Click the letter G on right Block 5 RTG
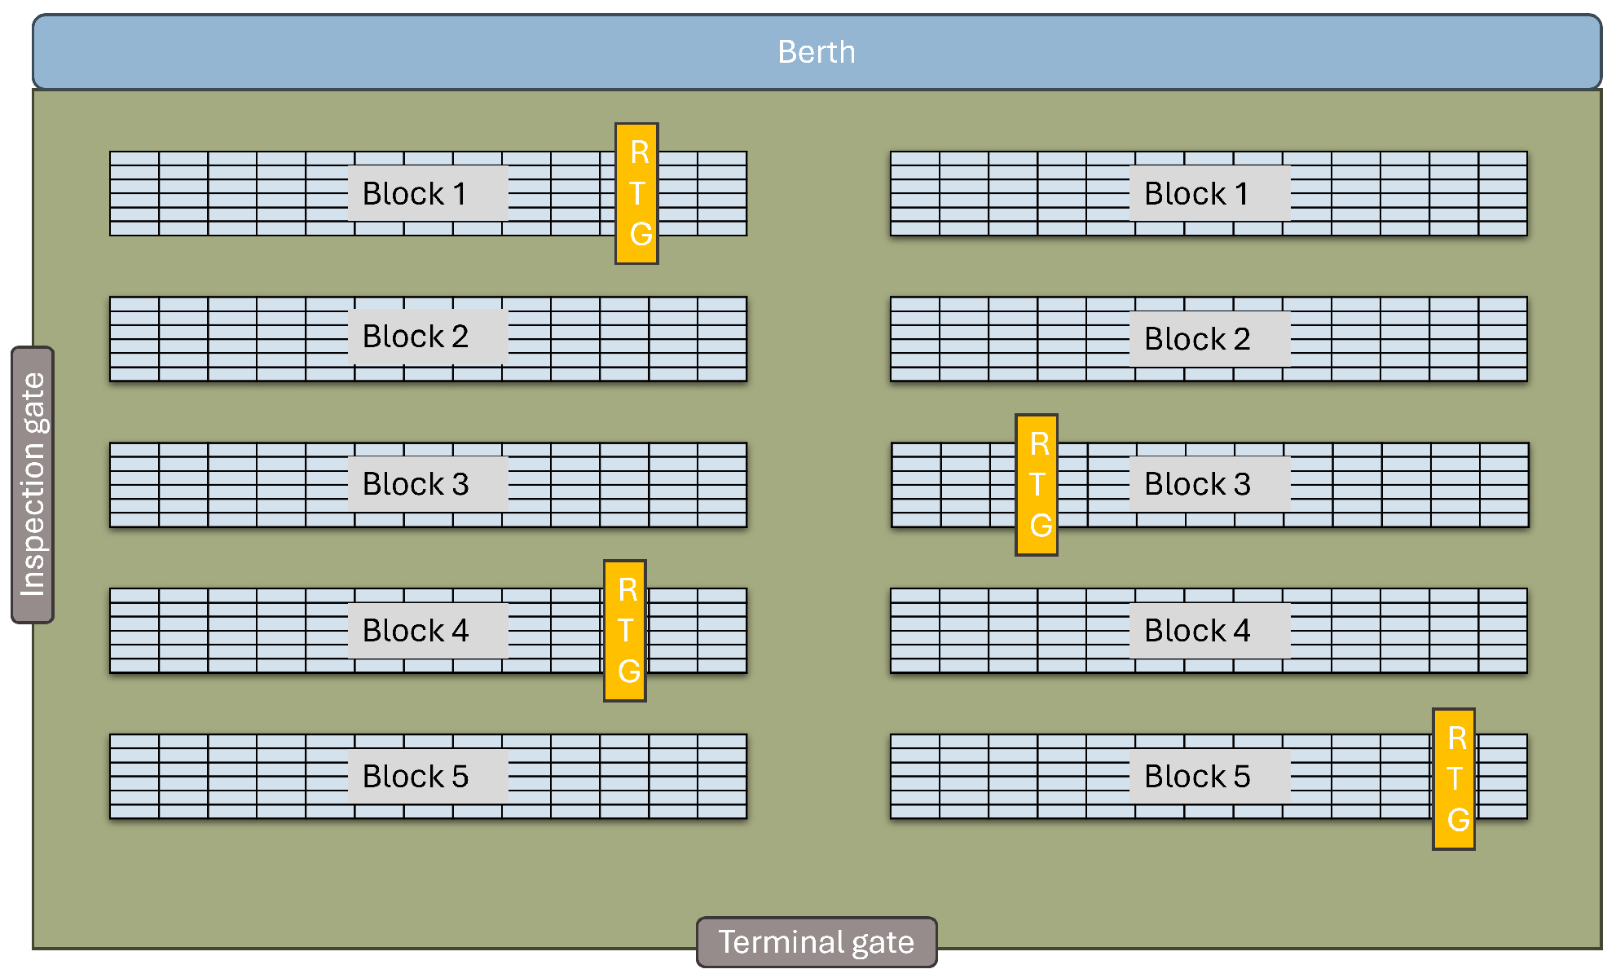1616x978 pixels. point(1458,820)
